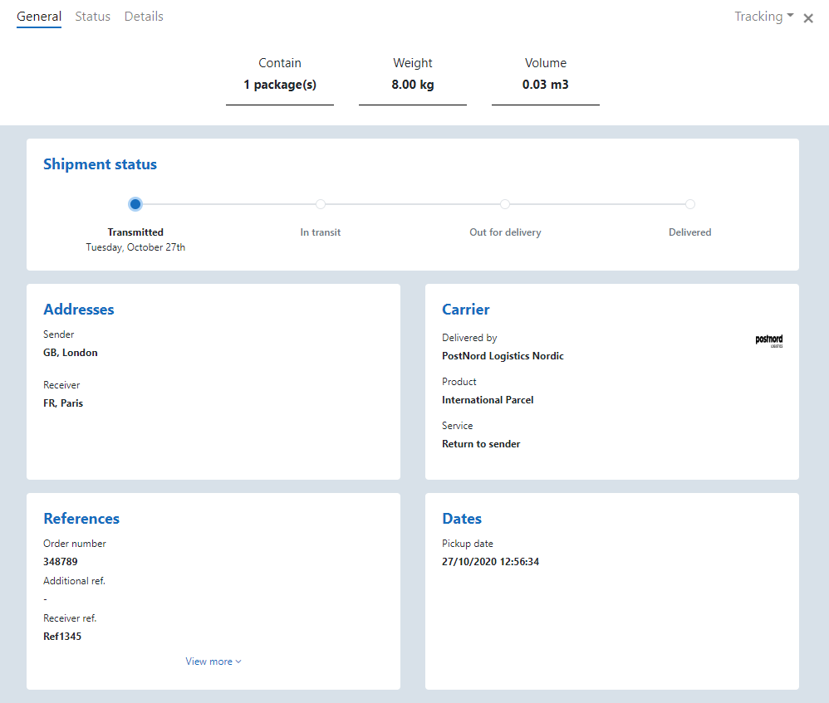Click the 0.03 m3 volume value
Screen dimensions: 829x703
tap(545, 85)
